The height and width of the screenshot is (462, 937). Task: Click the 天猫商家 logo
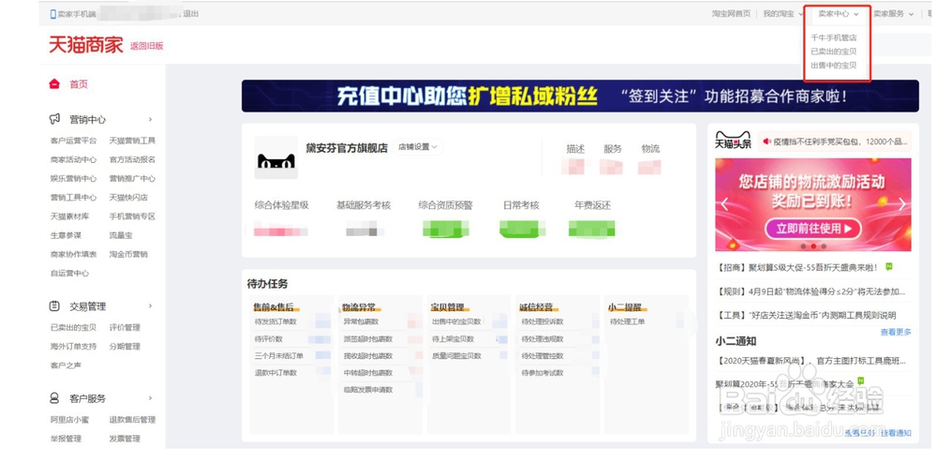85,45
